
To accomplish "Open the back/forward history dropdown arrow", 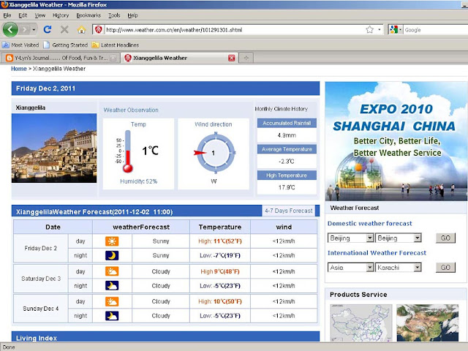I will click(x=34, y=29).
